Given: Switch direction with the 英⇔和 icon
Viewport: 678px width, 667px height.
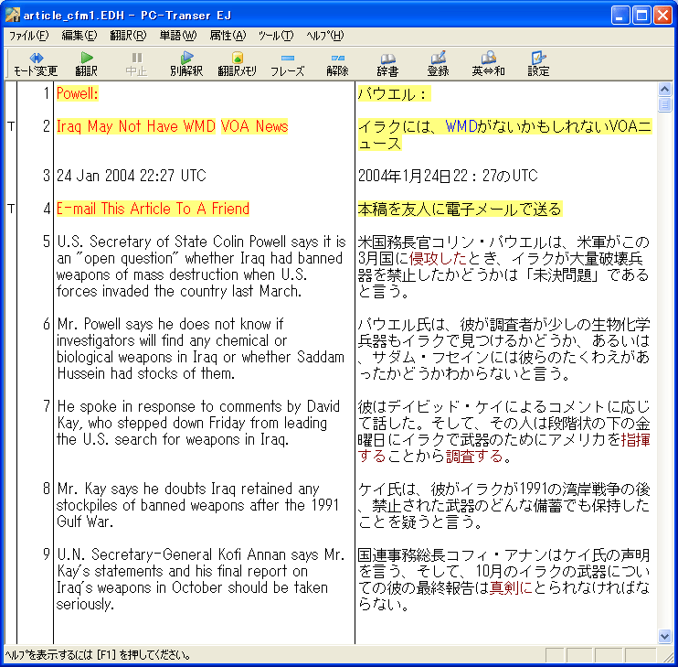Looking at the screenshot, I should coord(488,64).
